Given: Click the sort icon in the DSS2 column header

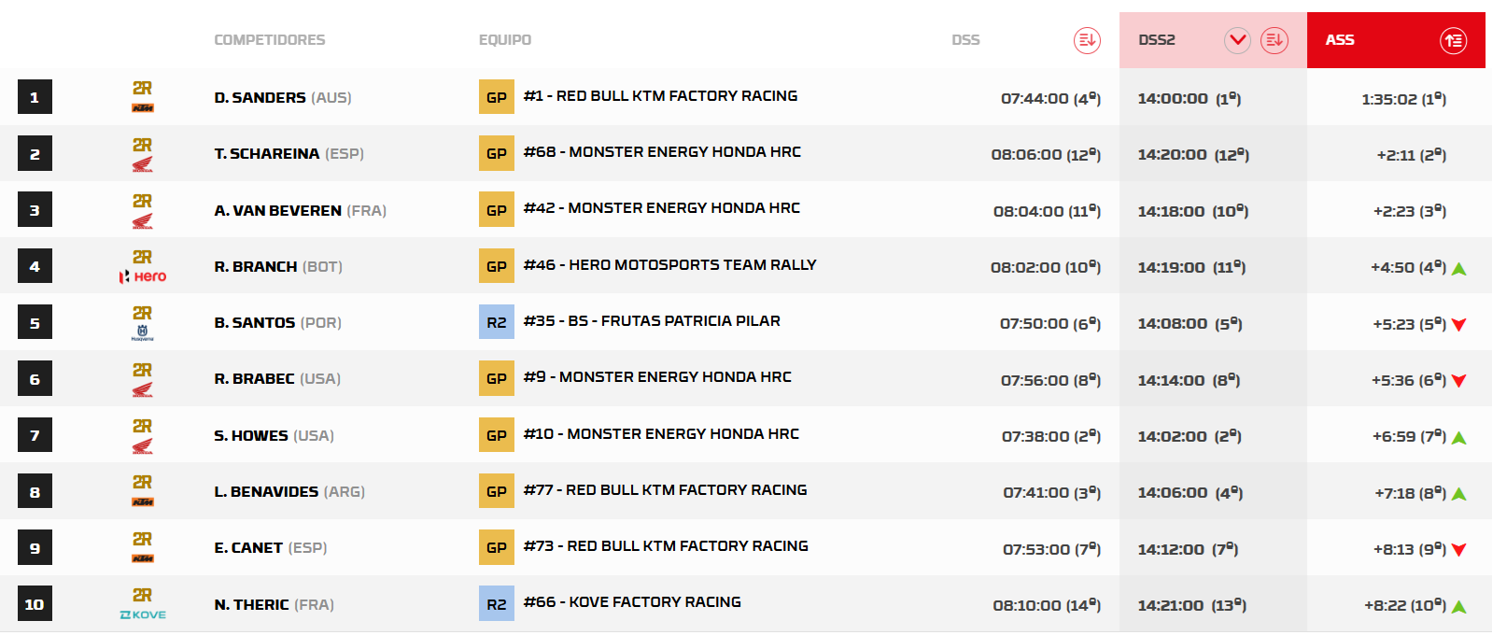Looking at the screenshot, I should (x=1274, y=40).
